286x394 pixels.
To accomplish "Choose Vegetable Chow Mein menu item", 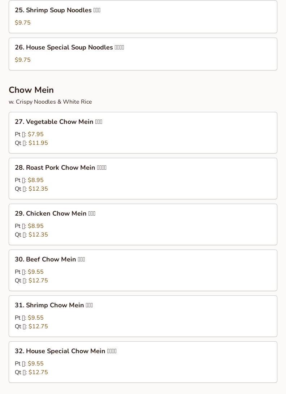I will (x=143, y=133).
